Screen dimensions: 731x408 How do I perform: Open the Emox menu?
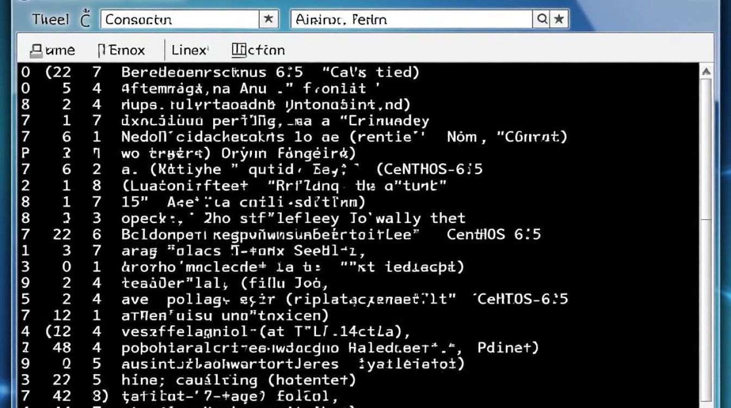121,51
